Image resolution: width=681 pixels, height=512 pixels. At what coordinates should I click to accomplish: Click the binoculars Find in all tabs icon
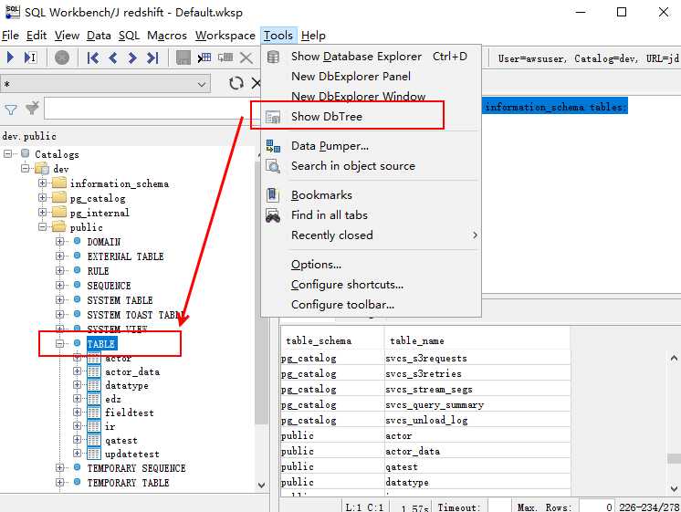(273, 215)
